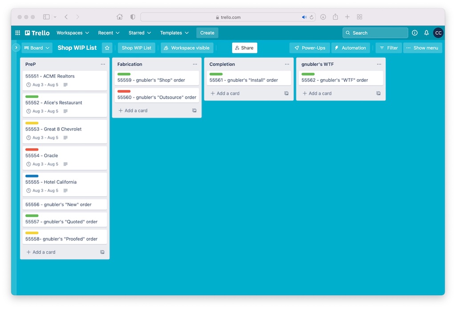Click the Create button

click(x=207, y=33)
